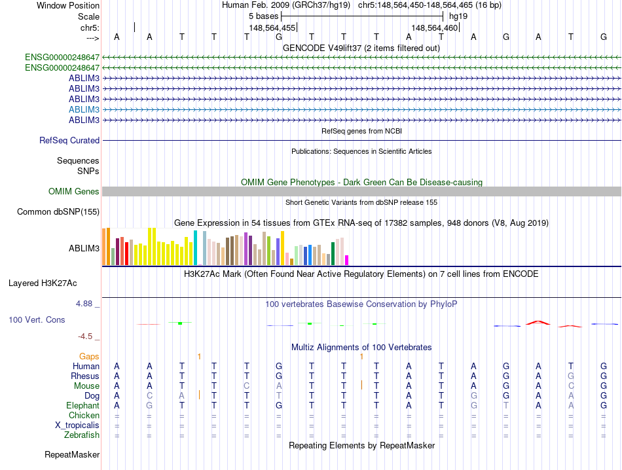Click the Scale label
The image size is (622, 470).
[x=88, y=16]
